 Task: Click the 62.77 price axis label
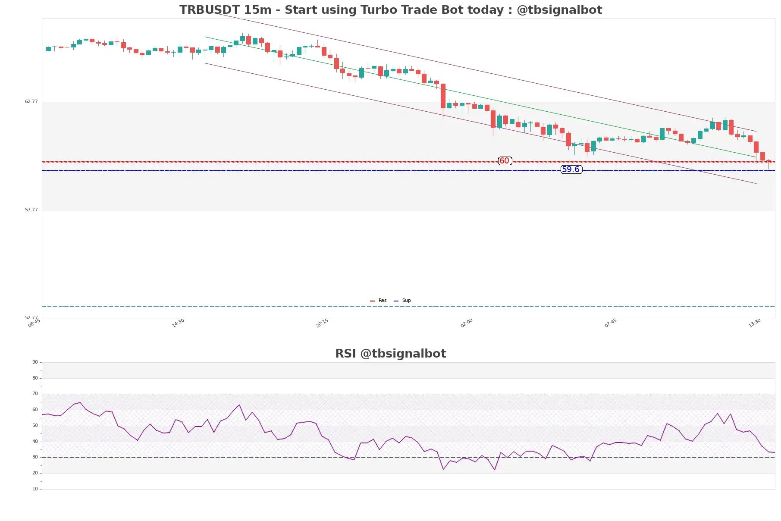click(x=31, y=102)
